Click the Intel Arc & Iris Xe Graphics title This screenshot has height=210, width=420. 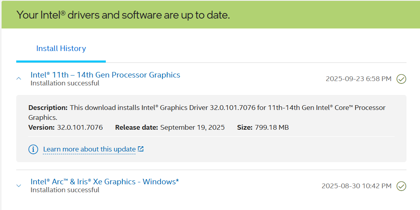(105, 182)
